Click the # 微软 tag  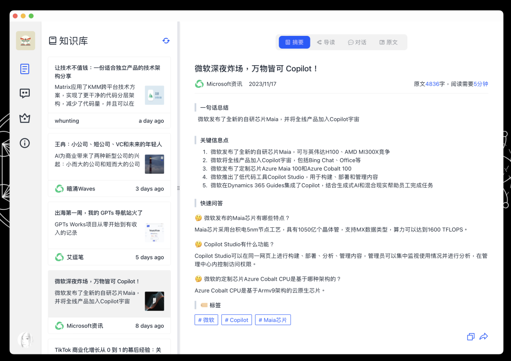[206, 320]
